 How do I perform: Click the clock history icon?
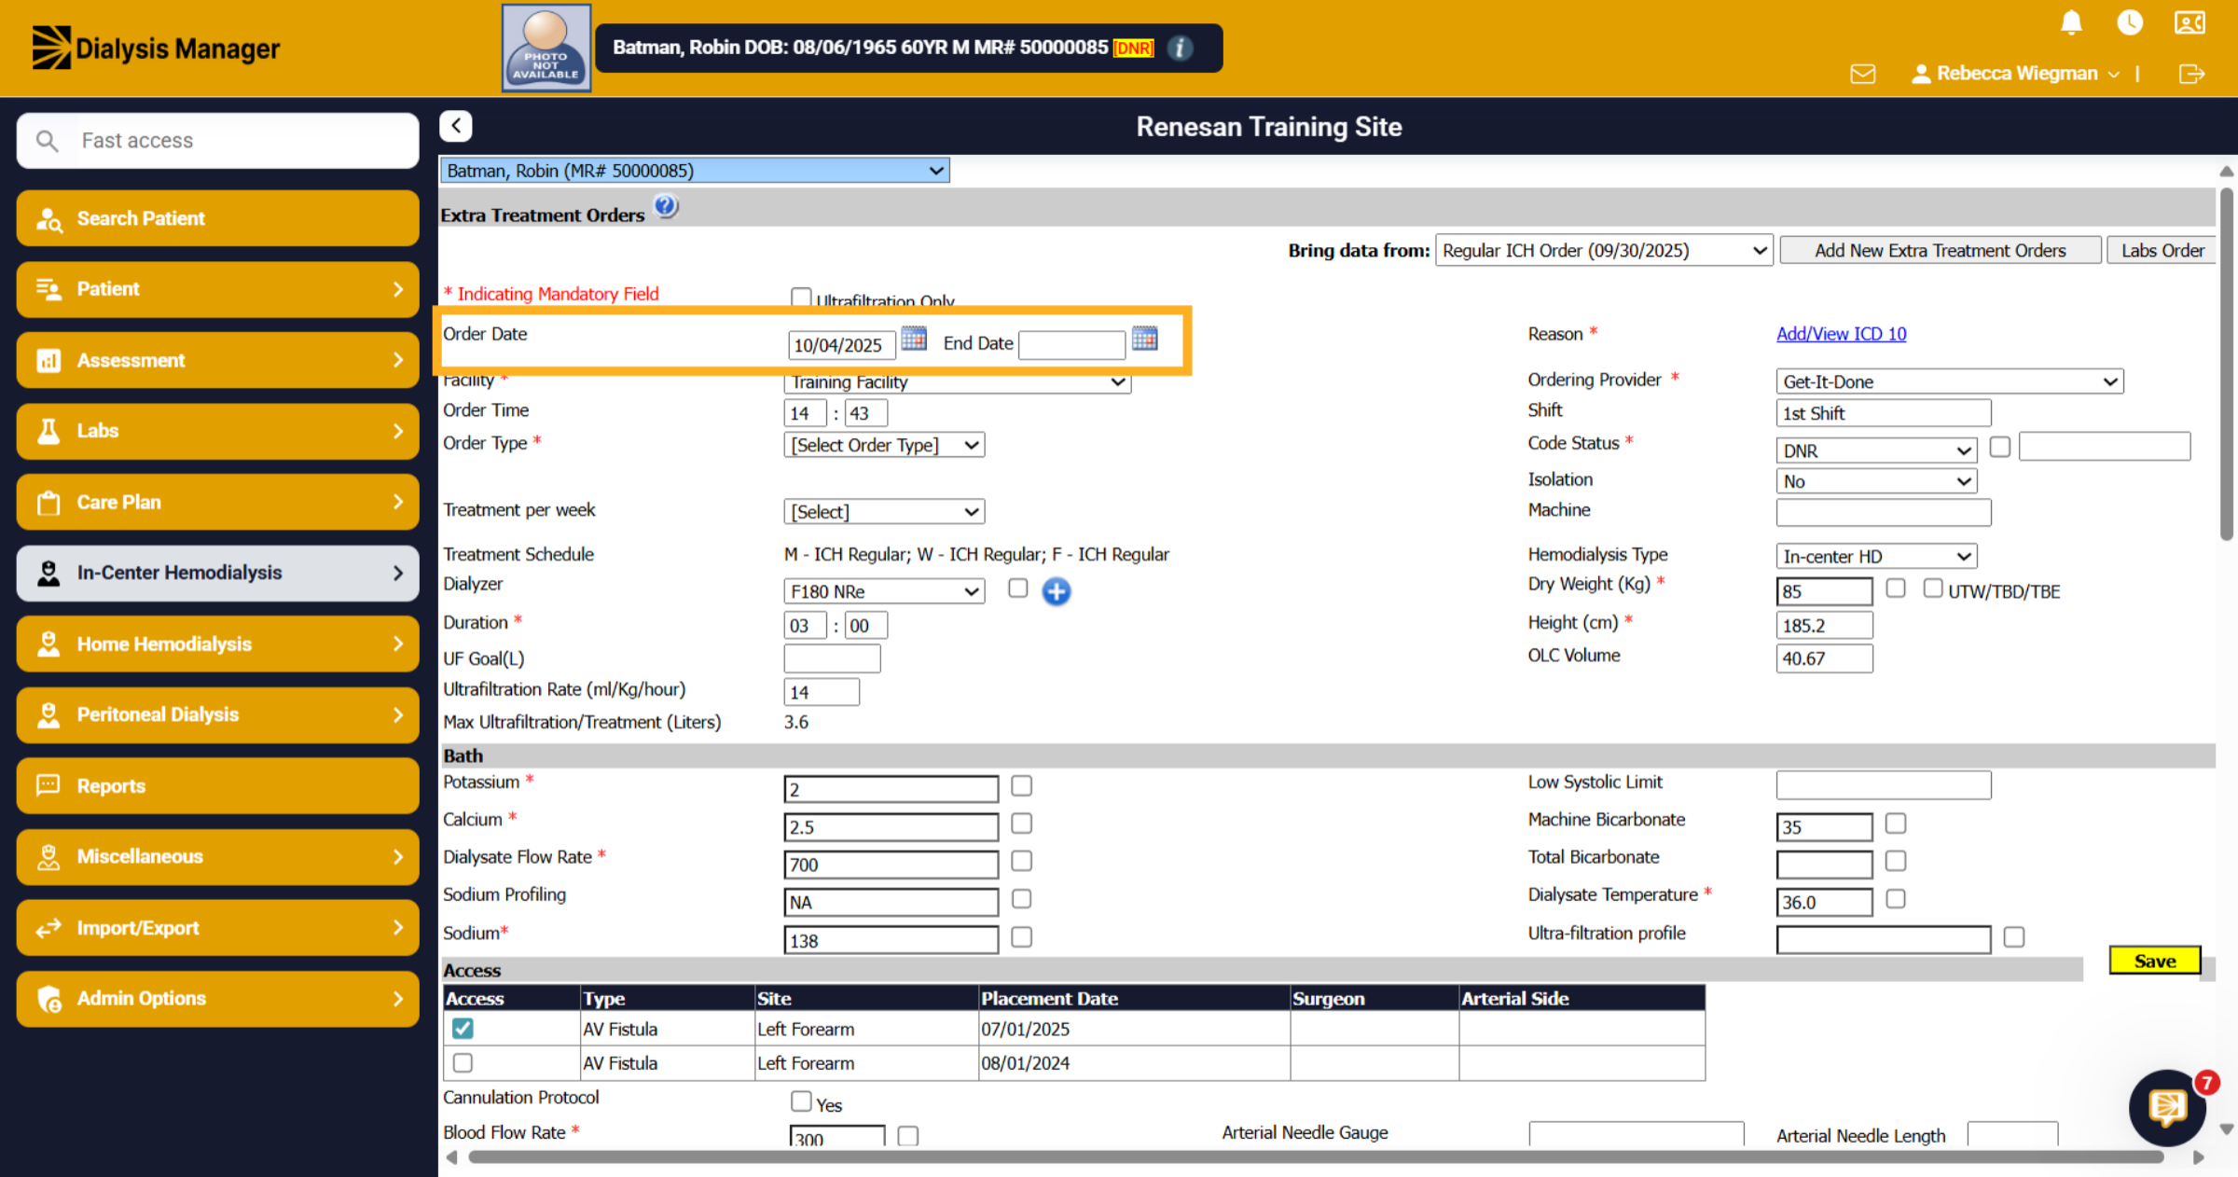(x=2130, y=22)
